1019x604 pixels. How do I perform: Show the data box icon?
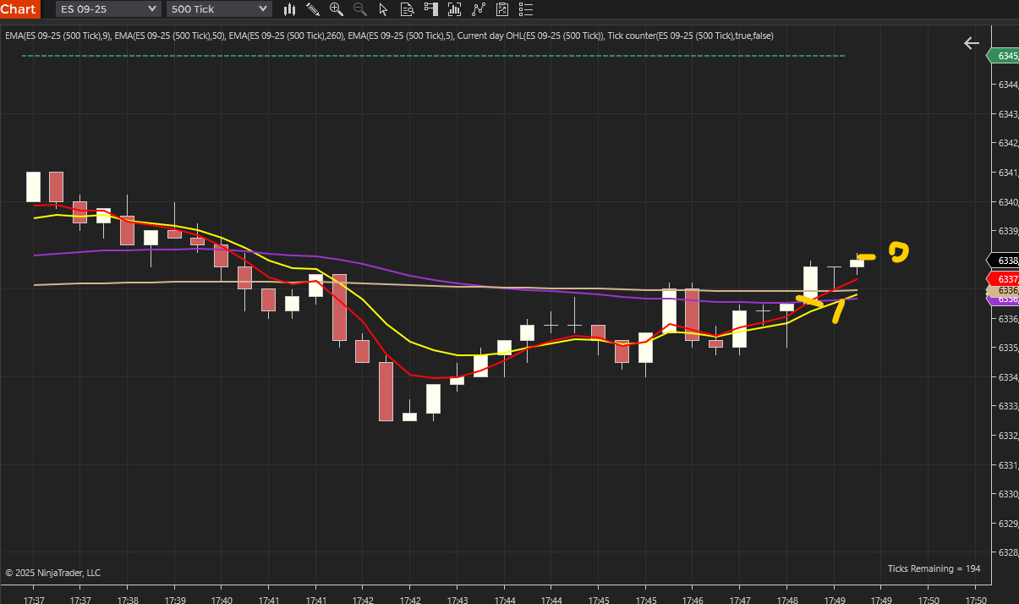pos(408,9)
